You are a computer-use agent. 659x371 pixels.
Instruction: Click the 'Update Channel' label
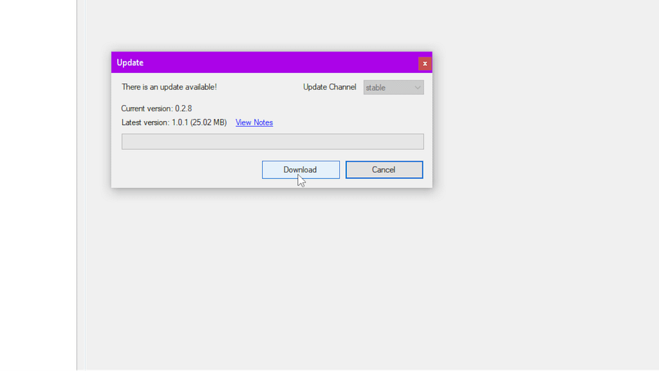329,87
